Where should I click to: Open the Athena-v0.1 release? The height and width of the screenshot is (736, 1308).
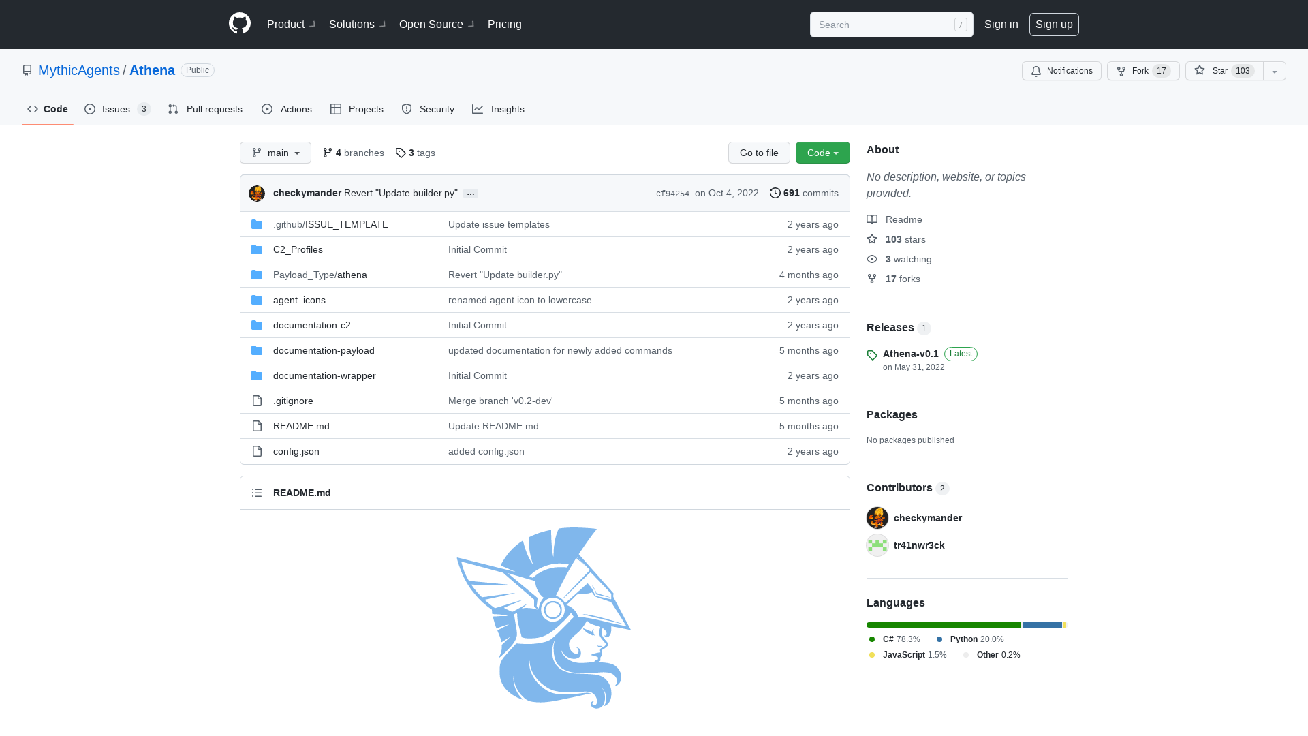pyautogui.click(x=911, y=354)
